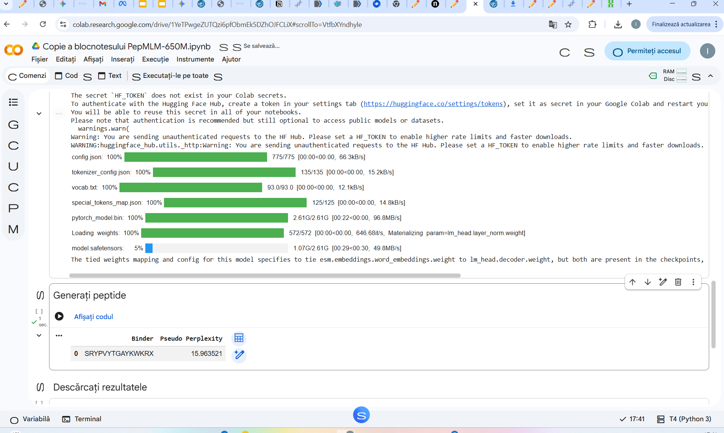Open the first cell's output options dots
Screen dimensions: 724x433
click(59, 114)
